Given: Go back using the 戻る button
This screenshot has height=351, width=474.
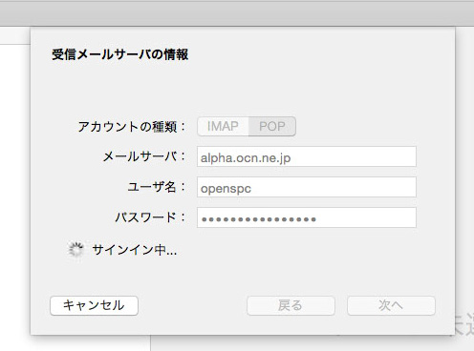Looking at the screenshot, I should click(291, 305).
